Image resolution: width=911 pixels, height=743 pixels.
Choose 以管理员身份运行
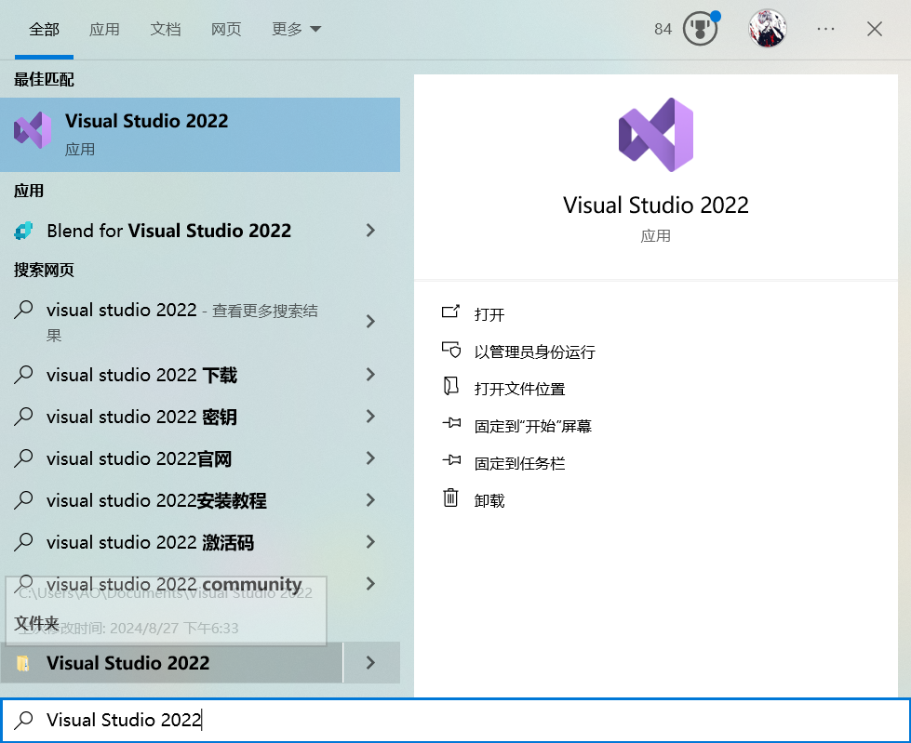(534, 352)
